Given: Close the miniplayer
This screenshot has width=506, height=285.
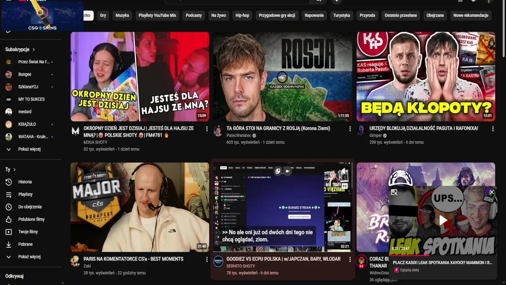Looking at the screenshot, I should point(491,192).
